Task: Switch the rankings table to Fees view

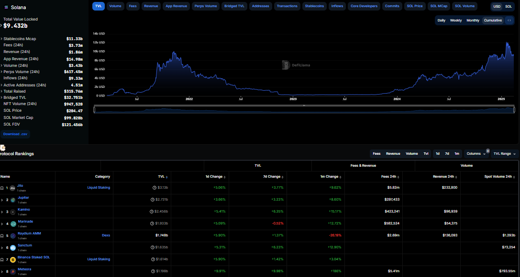Action: [376, 154]
